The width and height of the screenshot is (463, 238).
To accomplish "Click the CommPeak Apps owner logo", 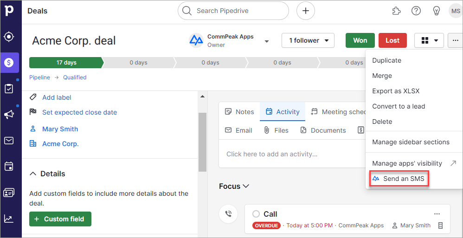I will coord(196,40).
